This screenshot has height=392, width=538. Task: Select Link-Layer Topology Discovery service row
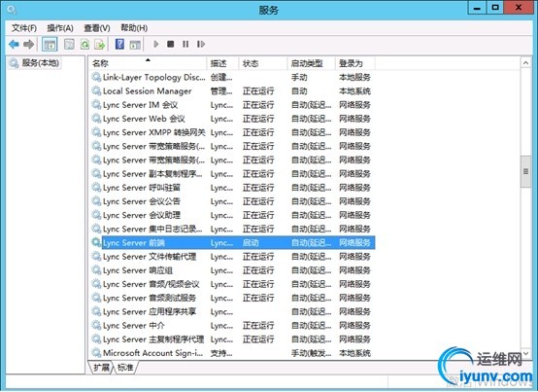[x=232, y=77]
